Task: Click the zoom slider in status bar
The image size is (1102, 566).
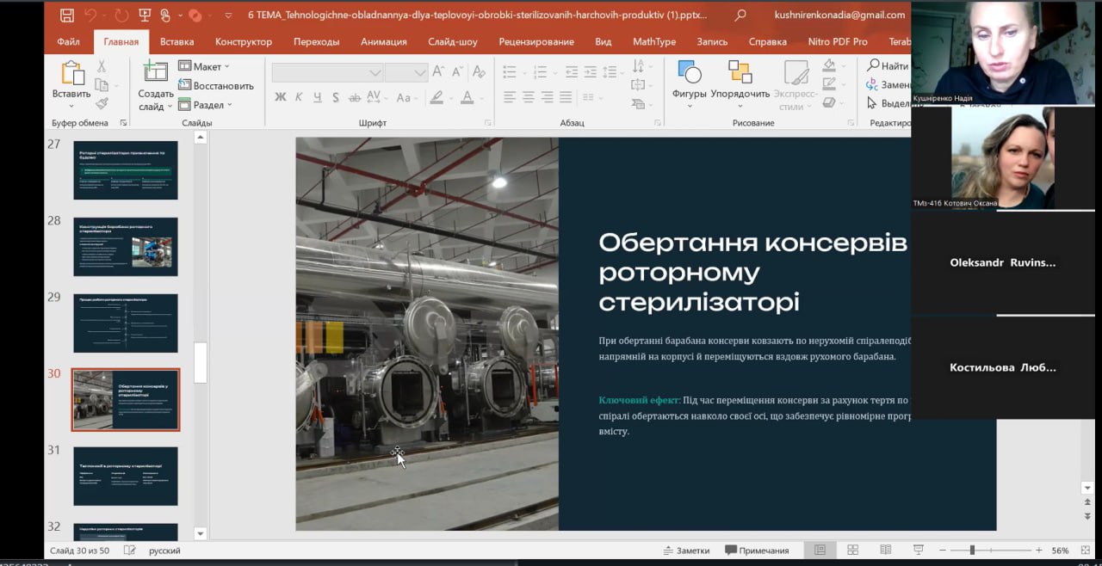Action: pos(972,551)
